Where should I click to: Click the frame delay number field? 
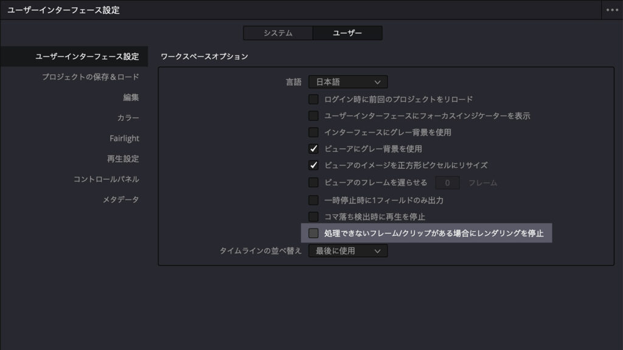pyautogui.click(x=447, y=183)
